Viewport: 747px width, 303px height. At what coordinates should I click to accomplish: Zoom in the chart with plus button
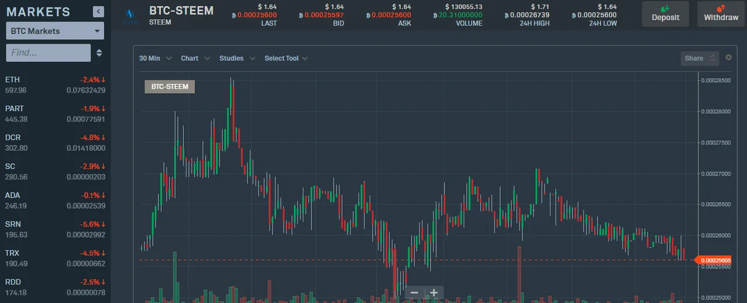coord(434,293)
